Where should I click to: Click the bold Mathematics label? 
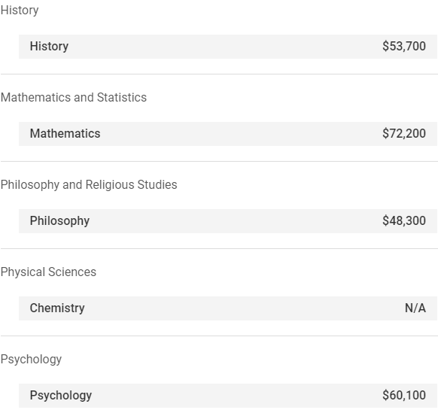tap(65, 133)
